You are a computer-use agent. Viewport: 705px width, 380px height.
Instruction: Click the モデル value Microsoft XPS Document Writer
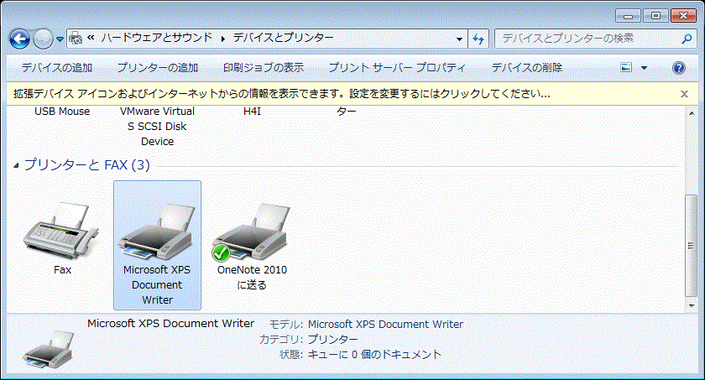[x=385, y=325]
